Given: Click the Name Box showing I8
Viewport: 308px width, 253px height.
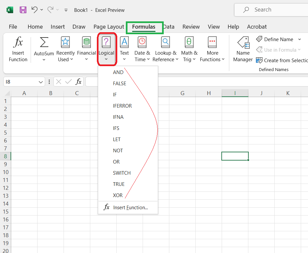Looking at the screenshot, I should pos(21,82).
